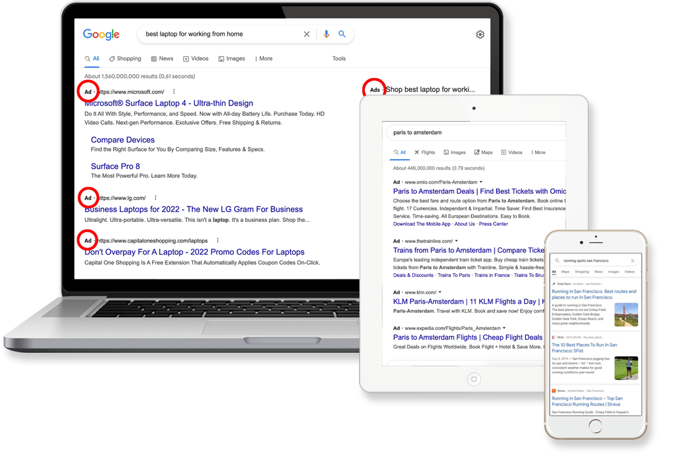690x463 pixels.
Task: Click the Trains in France sitelink
Action: tap(492, 276)
